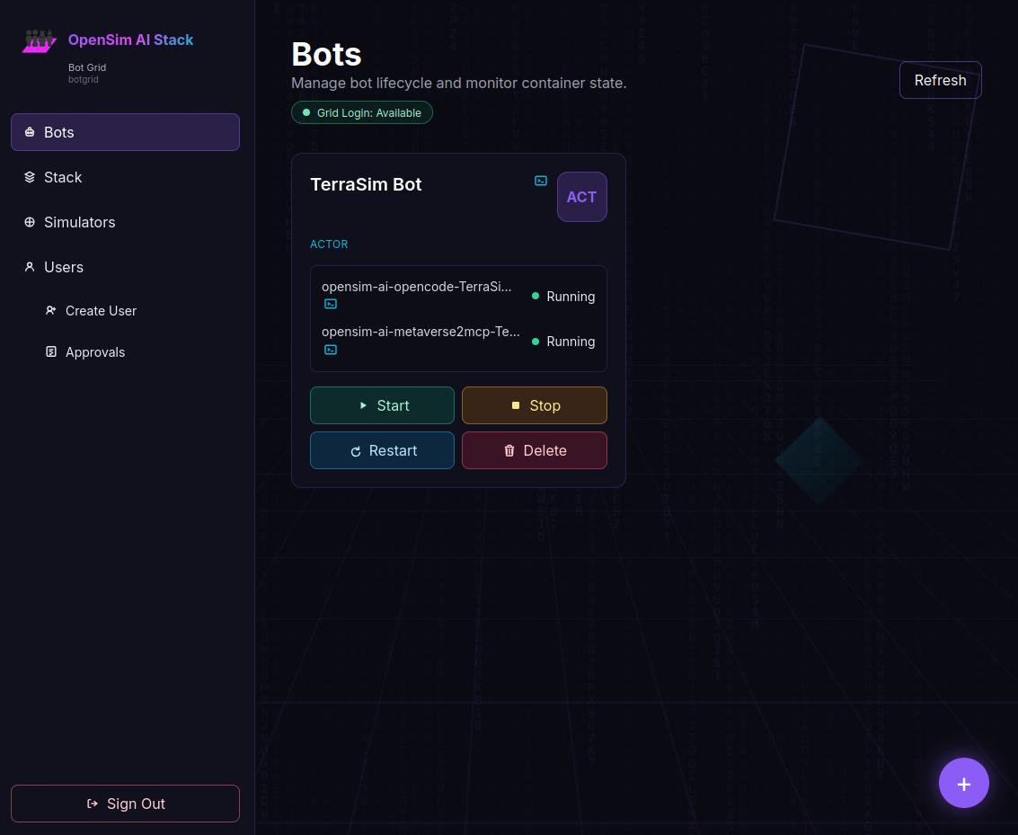Image resolution: width=1018 pixels, height=835 pixels.
Task: Click the OpenSim AI Stack title
Action: [130, 40]
